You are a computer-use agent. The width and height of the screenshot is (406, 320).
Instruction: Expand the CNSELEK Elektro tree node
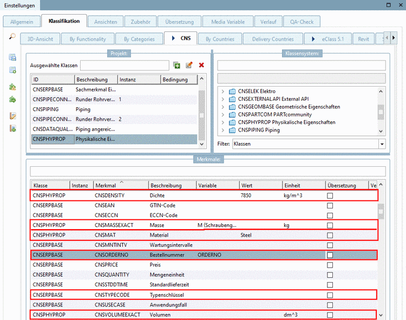point(222,92)
